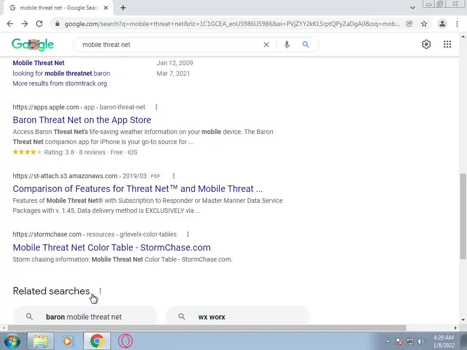Reload the Google search page
Image resolution: width=467 pixels, height=350 pixels.
point(39,24)
